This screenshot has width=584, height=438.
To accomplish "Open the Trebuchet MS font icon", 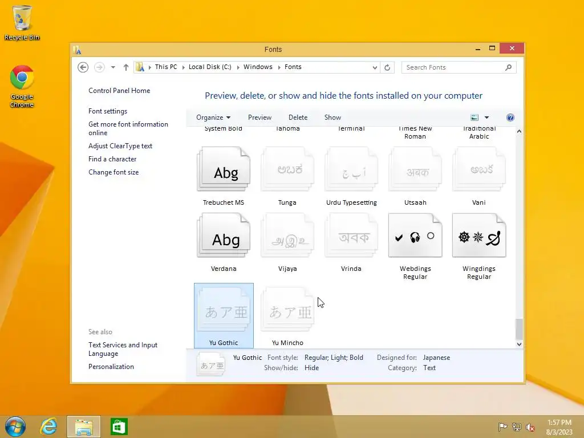I will coord(224,169).
